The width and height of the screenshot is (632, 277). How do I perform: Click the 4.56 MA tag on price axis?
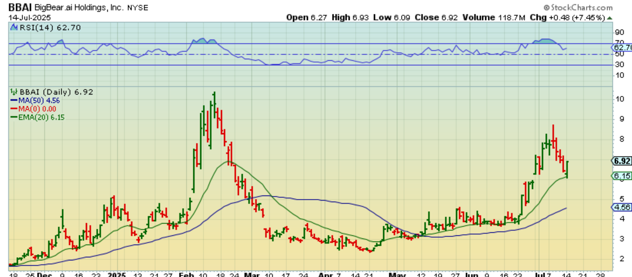coord(622,207)
